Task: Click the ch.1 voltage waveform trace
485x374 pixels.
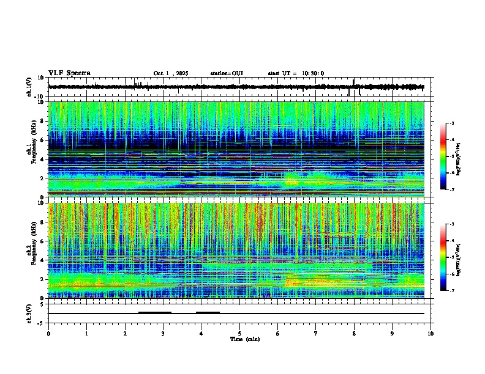Action: 236,87
